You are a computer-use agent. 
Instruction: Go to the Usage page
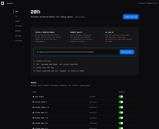17,21
